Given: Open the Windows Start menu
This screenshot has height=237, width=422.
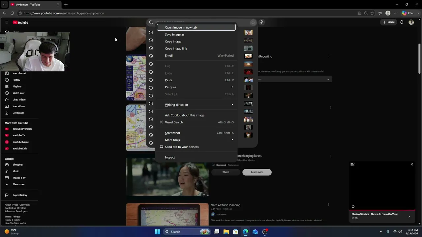Looking at the screenshot, I should [157, 232].
